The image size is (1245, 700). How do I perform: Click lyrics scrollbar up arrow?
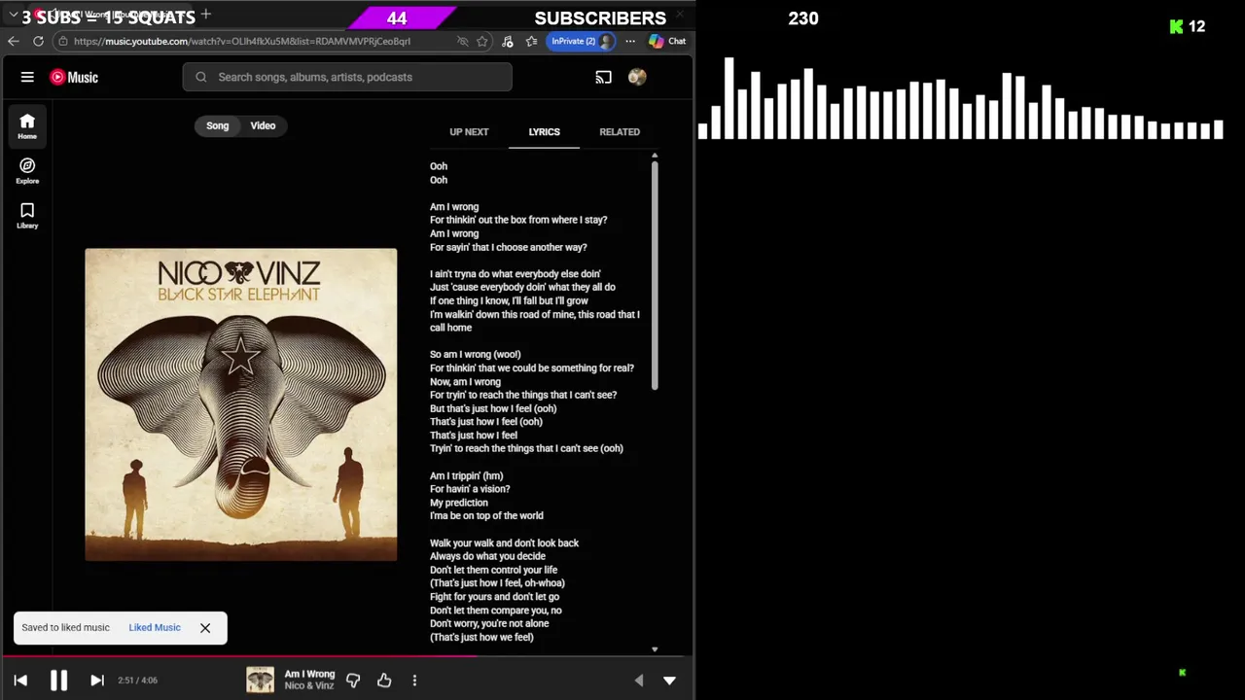655,156
